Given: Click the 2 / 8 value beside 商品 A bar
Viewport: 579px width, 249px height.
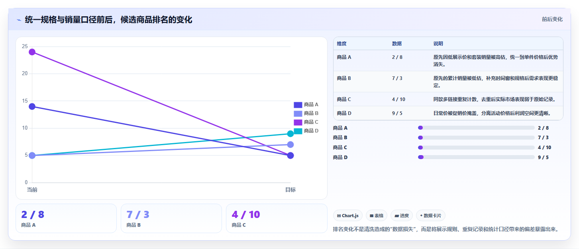Looking at the screenshot, I should point(543,128).
